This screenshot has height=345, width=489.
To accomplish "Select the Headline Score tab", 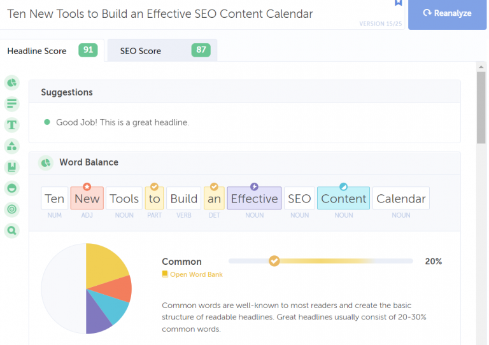I will coord(51,51).
